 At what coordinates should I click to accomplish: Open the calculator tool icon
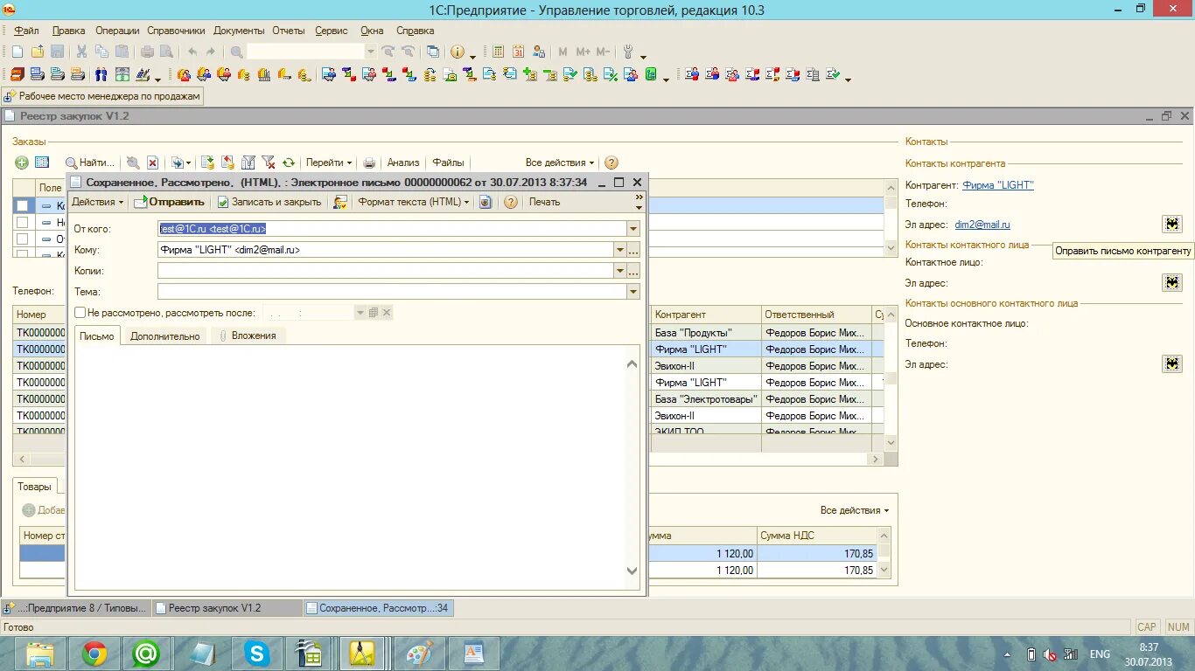(498, 52)
